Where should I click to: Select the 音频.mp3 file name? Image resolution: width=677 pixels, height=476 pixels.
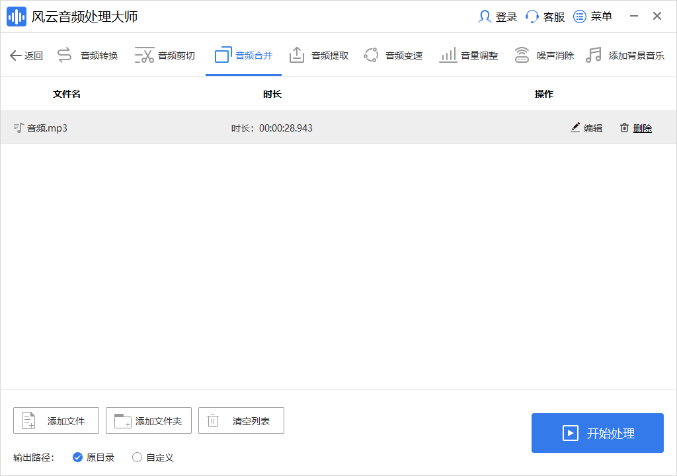click(48, 128)
